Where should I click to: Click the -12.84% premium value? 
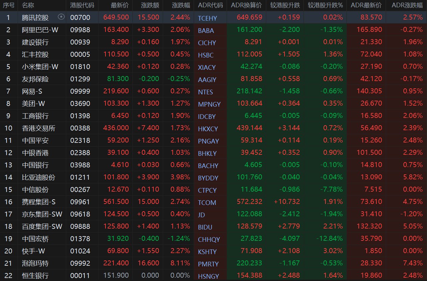point(329,239)
